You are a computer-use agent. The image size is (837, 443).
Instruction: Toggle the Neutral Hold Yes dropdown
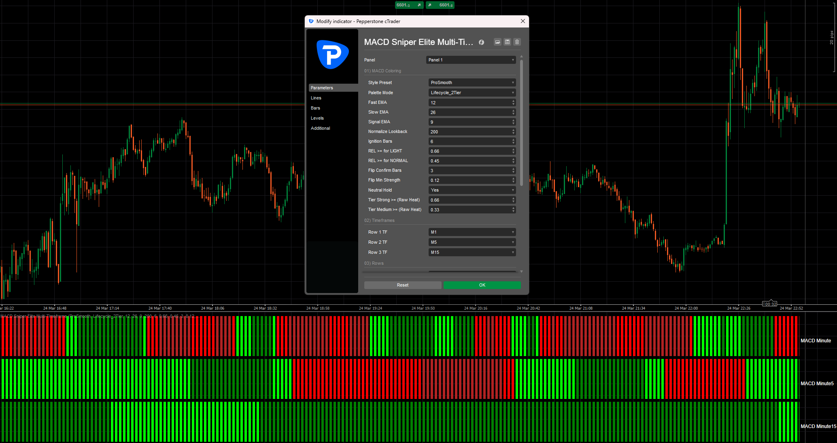(x=472, y=190)
